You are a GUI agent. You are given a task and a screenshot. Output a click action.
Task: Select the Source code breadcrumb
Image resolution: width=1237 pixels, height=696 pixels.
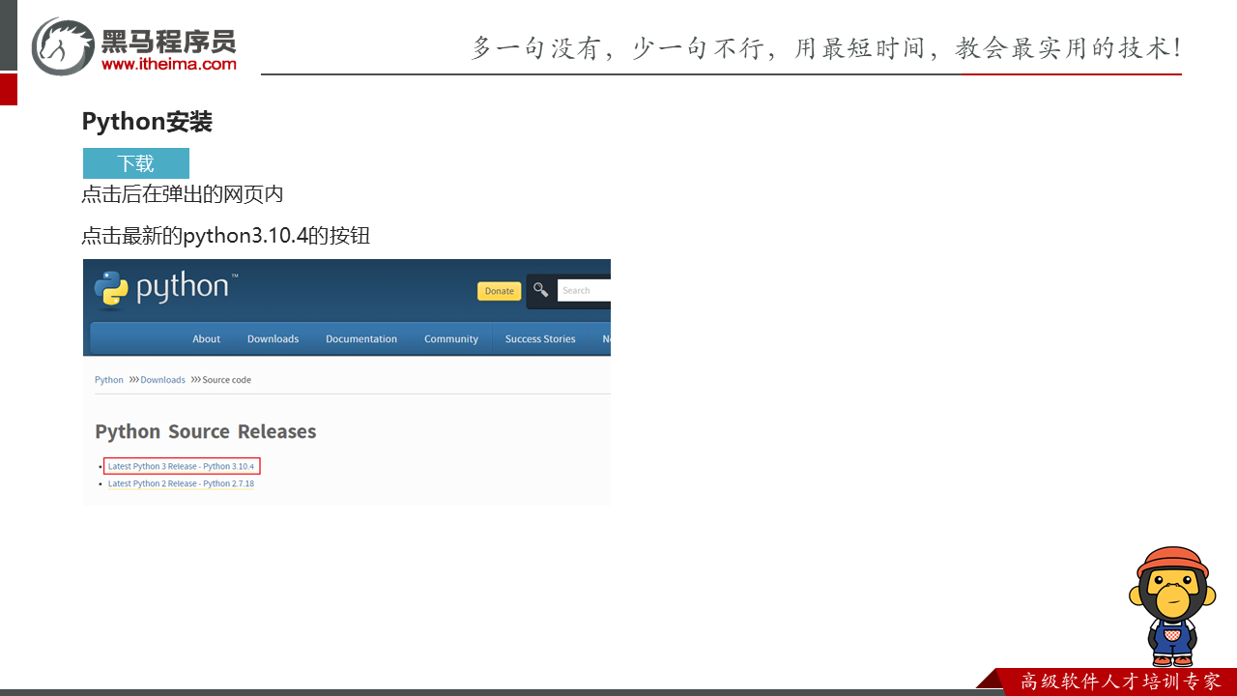click(226, 380)
